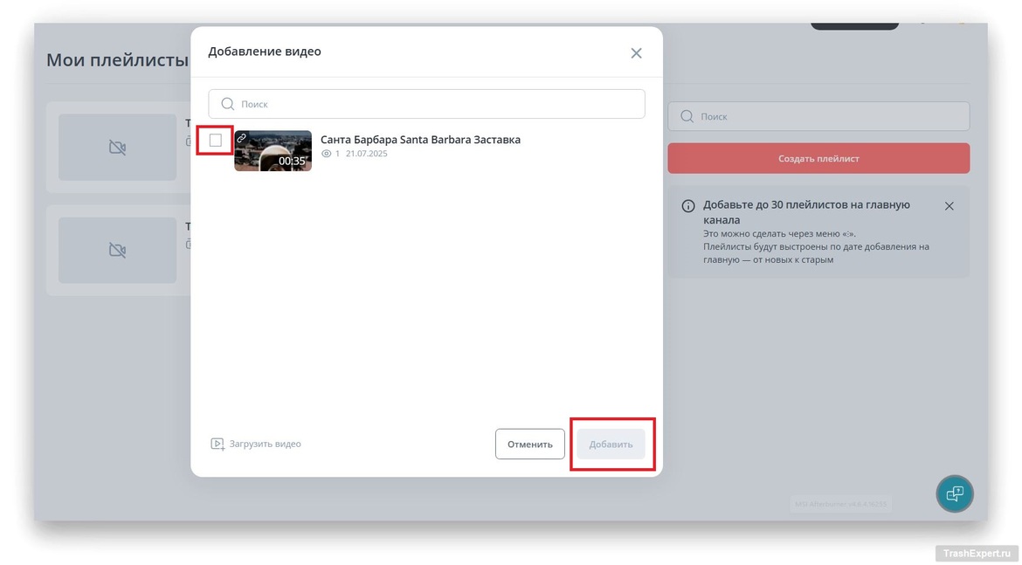The image size is (1022, 565).
Task: Click the red "Создать плейлист" button
Action: [x=818, y=159]
